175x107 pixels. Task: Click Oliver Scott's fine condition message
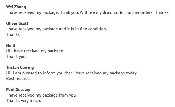pos(57,29)
